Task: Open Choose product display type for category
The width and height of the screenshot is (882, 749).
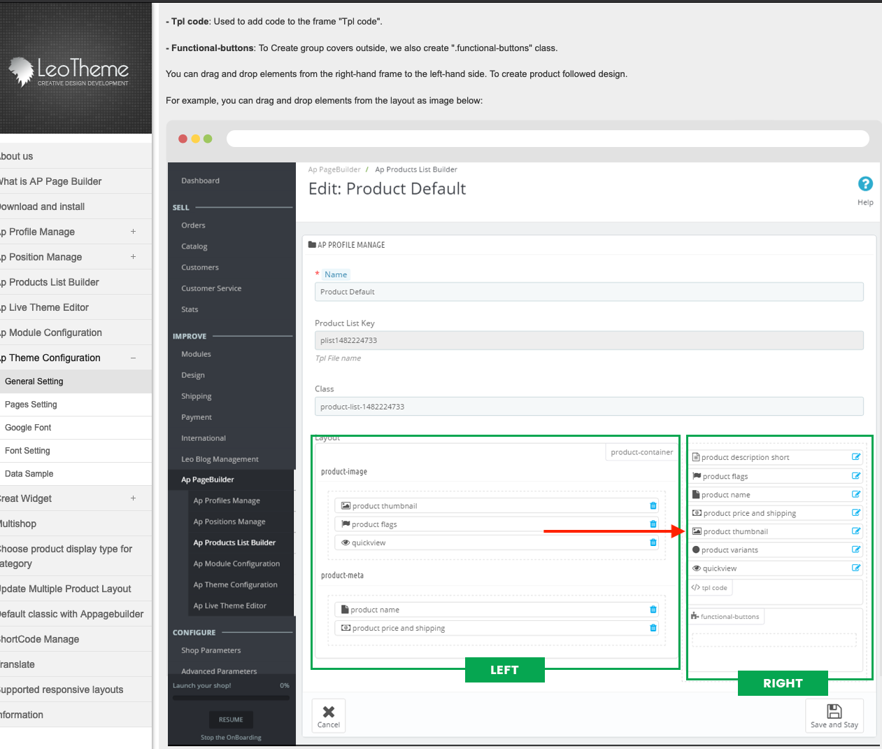Action: [x=76, y=556]
